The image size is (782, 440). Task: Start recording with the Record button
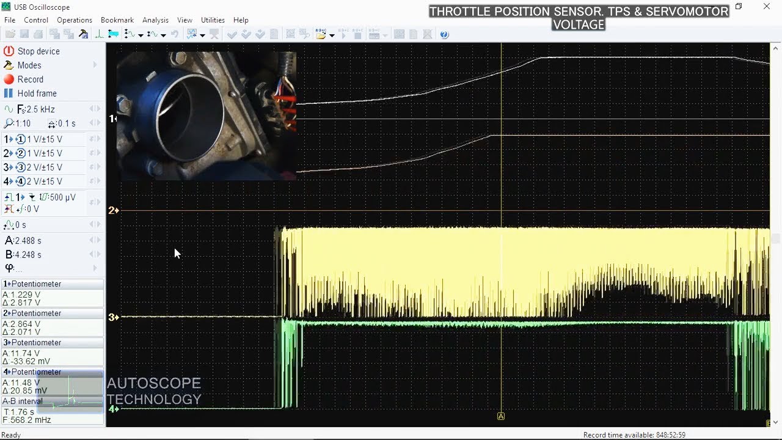point(23,79)
